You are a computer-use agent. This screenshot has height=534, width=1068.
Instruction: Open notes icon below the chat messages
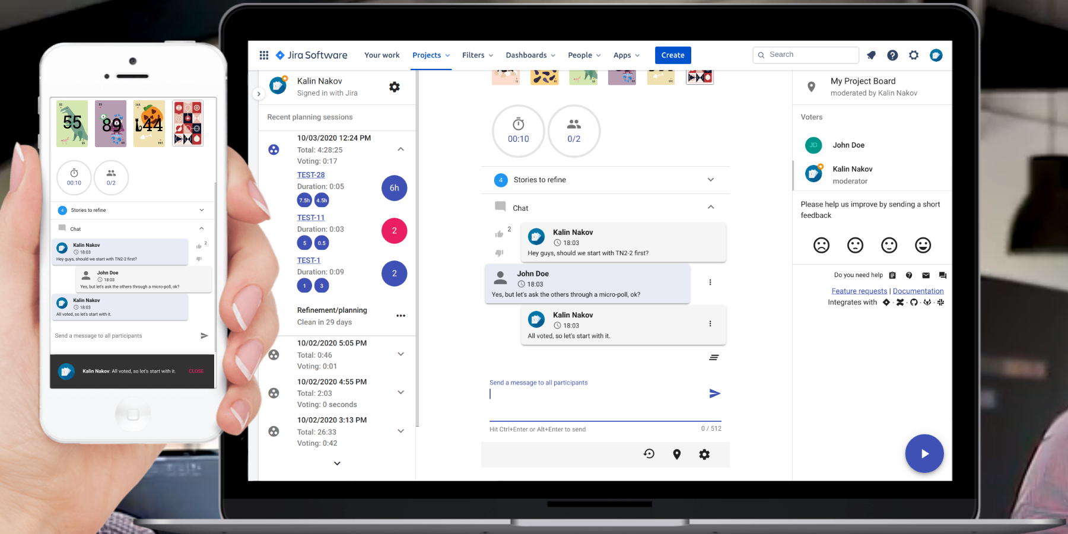[x=714, y=357]
